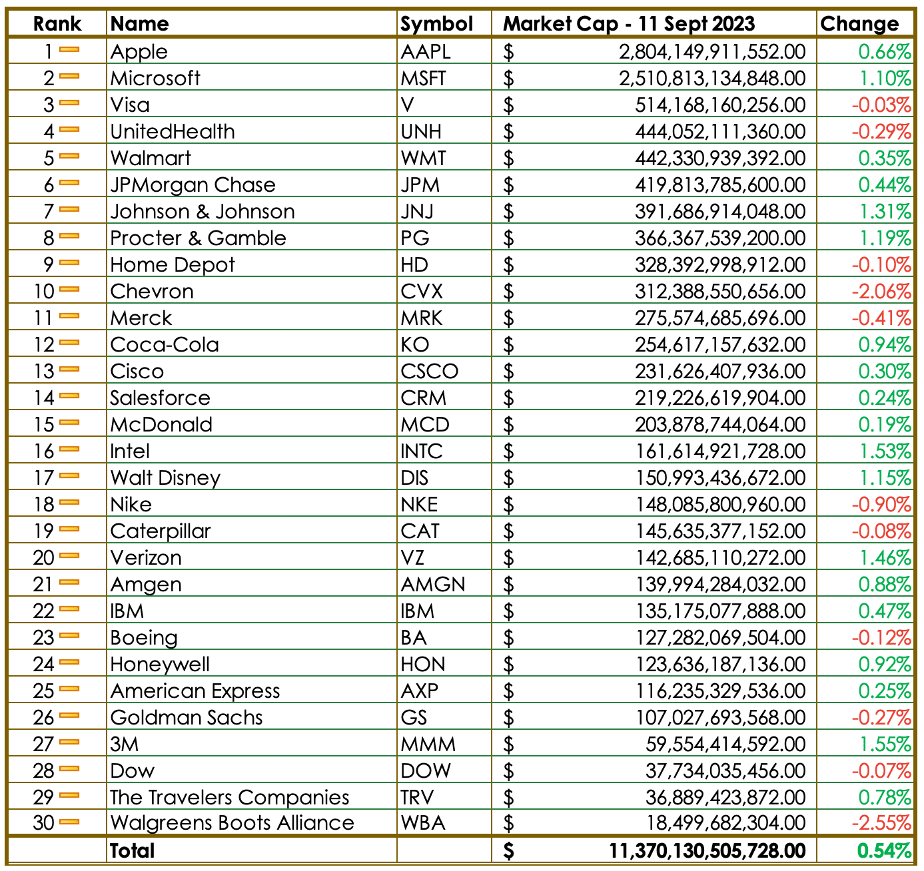
Task: Click the rank indicator icon beside Apple
Action: [x=69, y=50]
